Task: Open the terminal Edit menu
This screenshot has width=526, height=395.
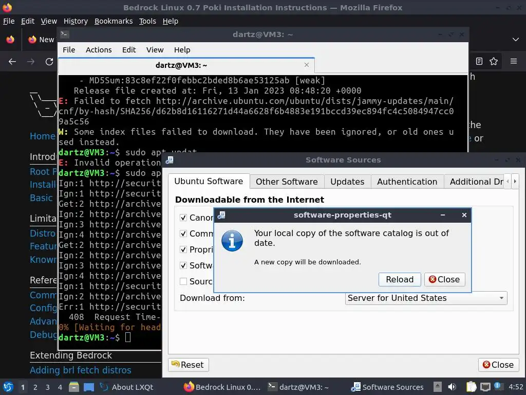Action: (x=129, y=50)
